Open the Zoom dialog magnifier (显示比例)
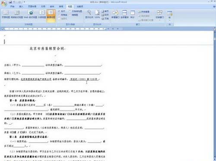The image size is (216, 161). (89, 14)
